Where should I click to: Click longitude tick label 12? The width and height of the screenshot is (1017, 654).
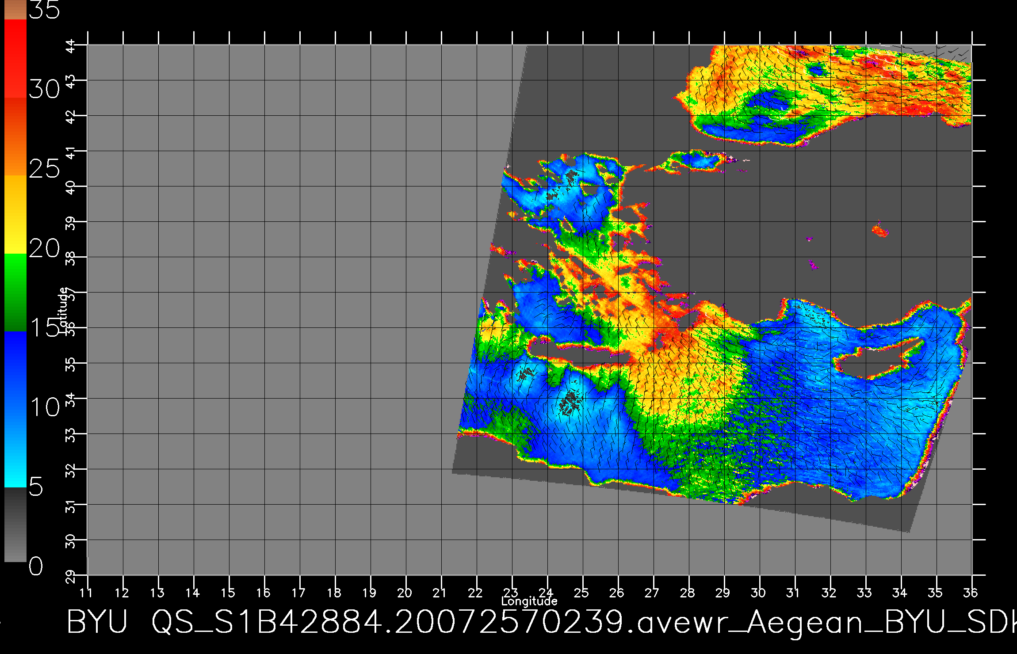click(x=122, y=593)
